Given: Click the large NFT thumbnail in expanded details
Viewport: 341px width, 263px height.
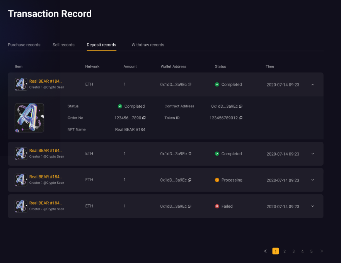Looking at the screenshot, I should click(x=29, y=118).
